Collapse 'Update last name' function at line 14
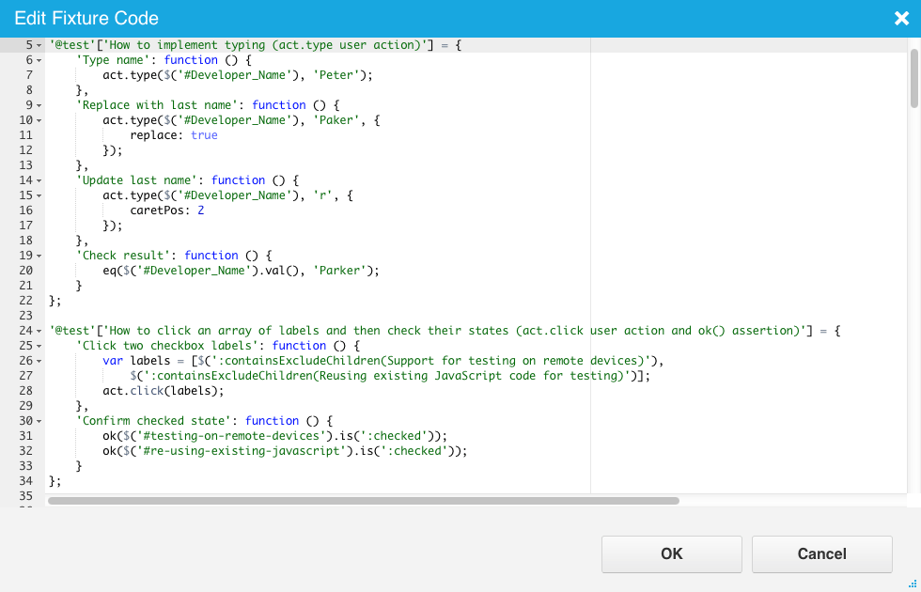This screenshot has width=921, height=592. [39, 180]
